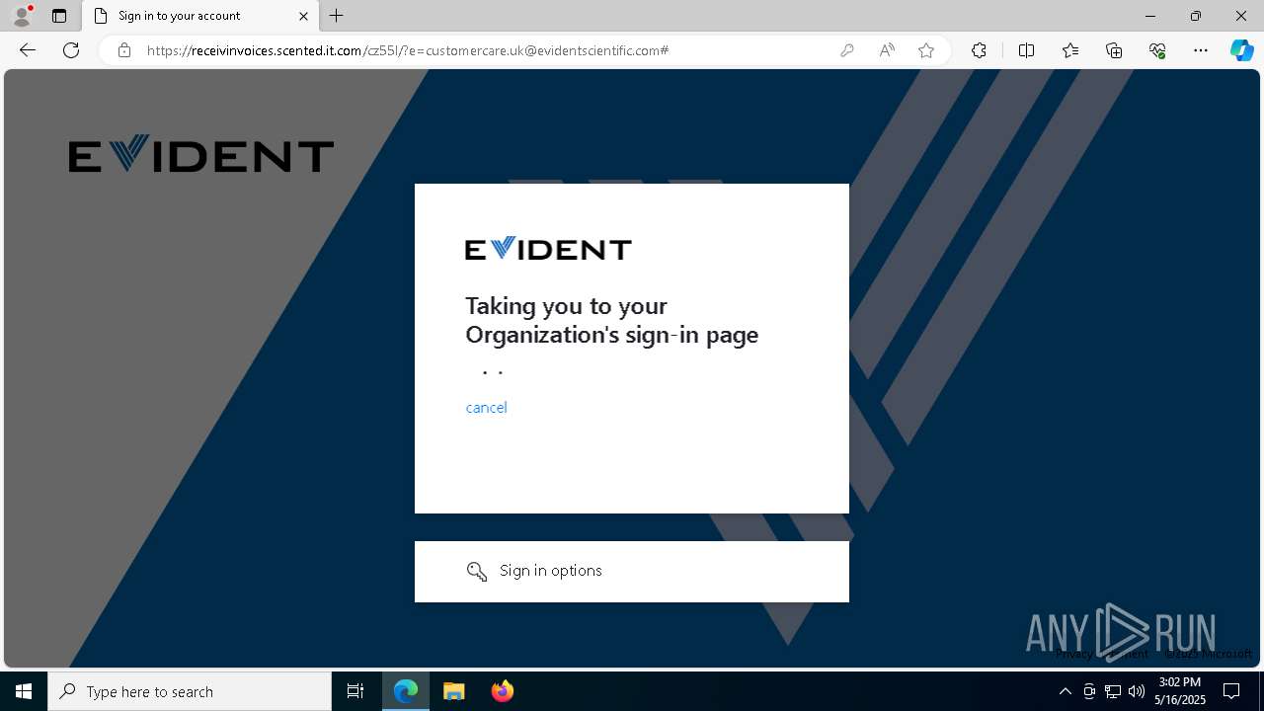Activate Read aloud icon

click(887, 50)
